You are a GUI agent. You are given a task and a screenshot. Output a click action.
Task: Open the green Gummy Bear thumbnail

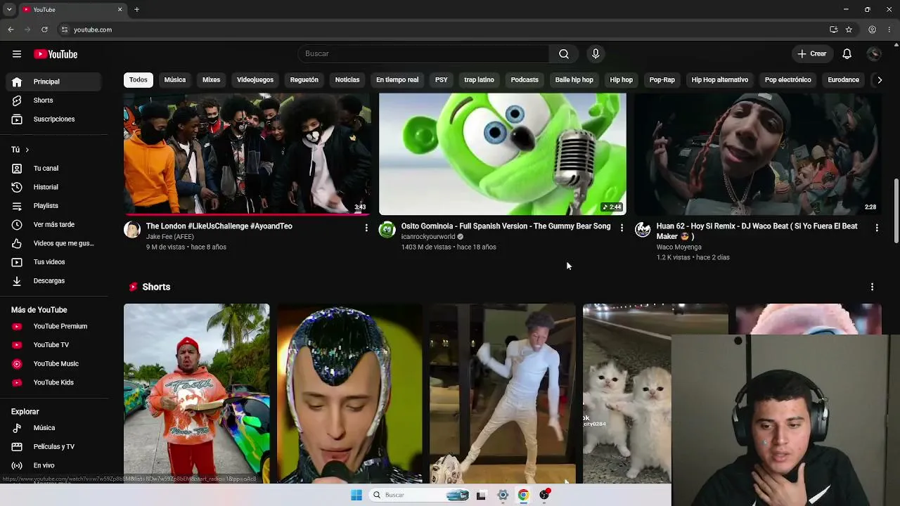click(503, 154)
